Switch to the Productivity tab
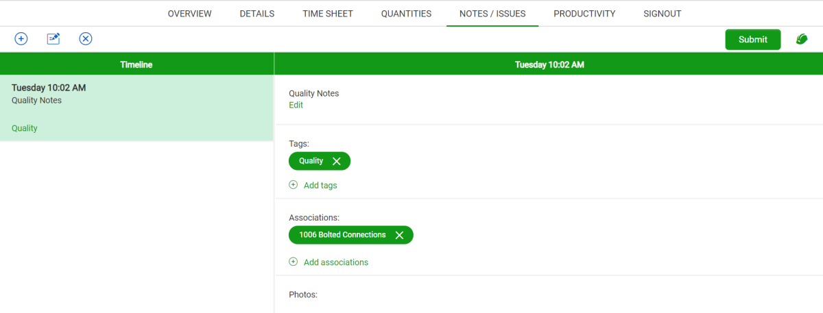This screenshot has height=313, width=823. (584, 14)
